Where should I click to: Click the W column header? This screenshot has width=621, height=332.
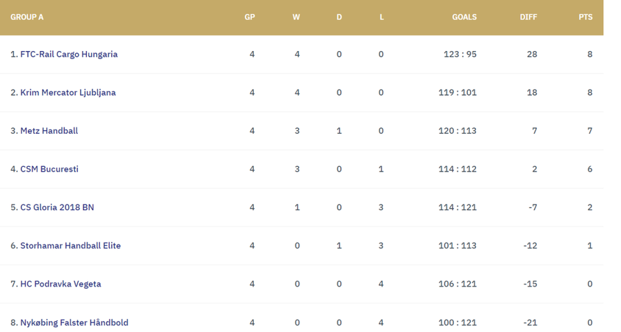pos(296,17)
